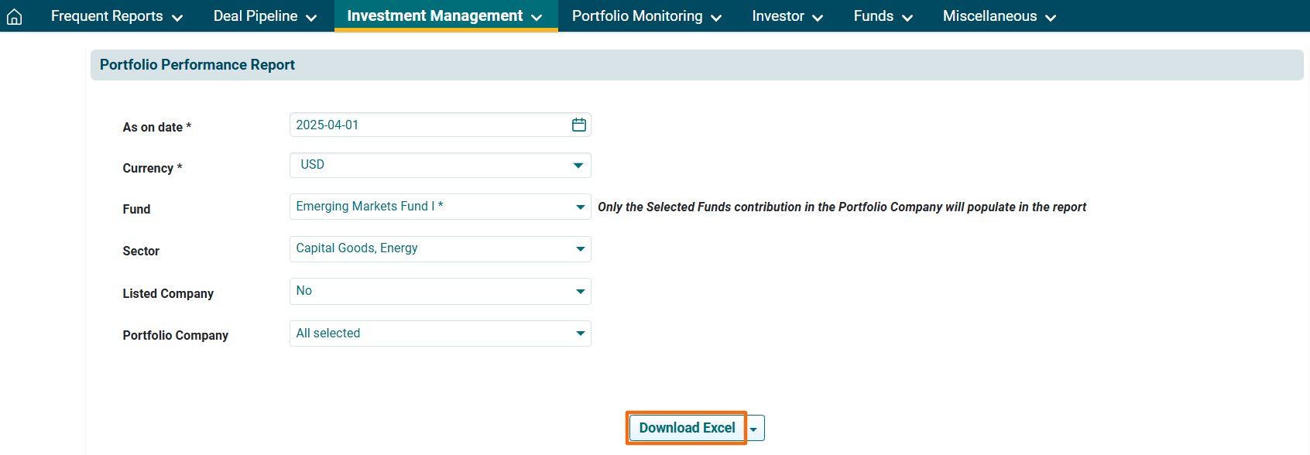The image size is (1310, 455).
Task: Open the Miscellaneous menu
Action: 999,16
